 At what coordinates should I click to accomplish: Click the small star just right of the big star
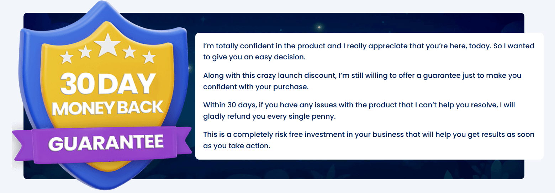click(x=130, y=52)
